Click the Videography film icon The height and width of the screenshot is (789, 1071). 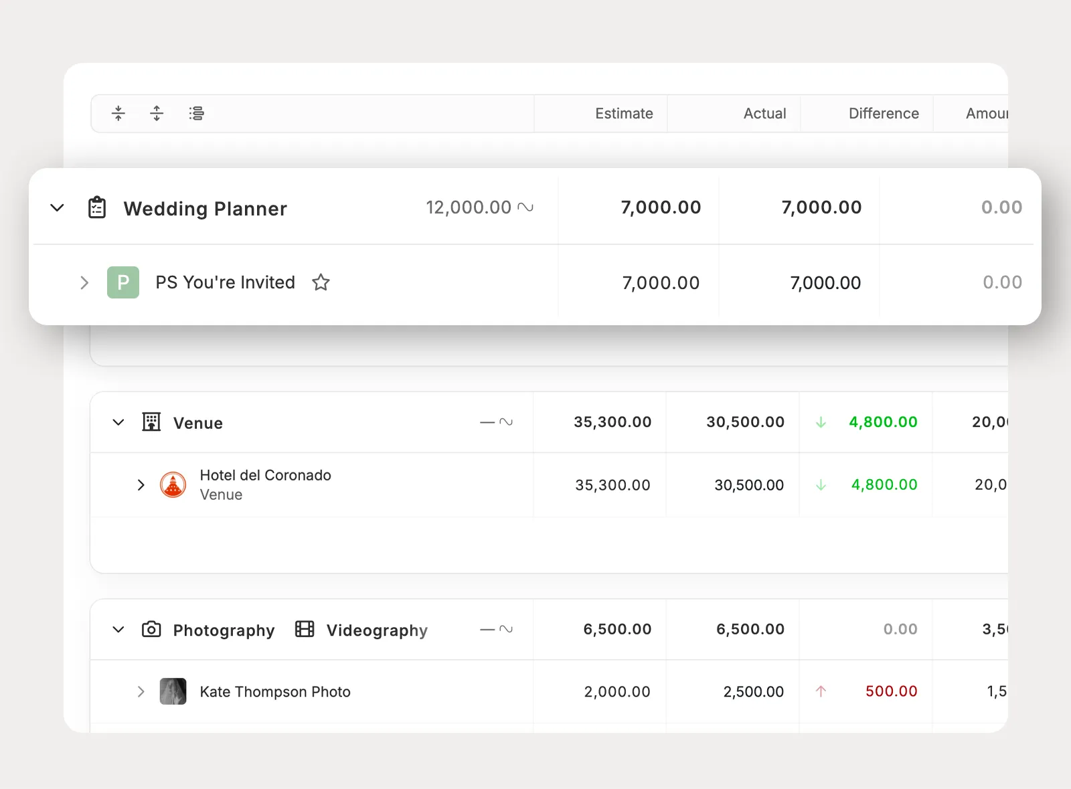[x=305, y=629]
